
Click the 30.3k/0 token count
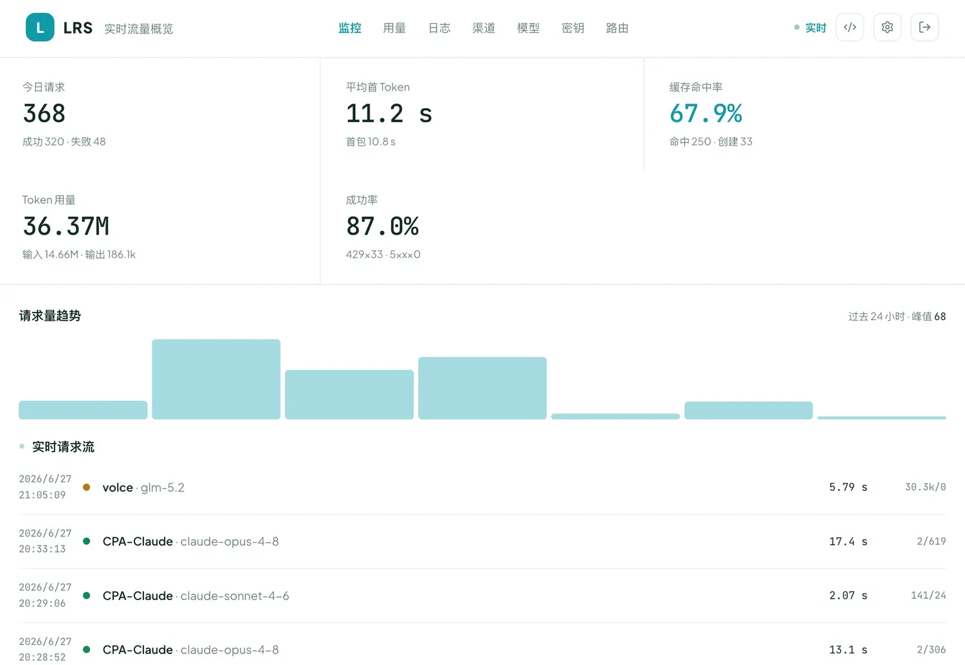tap(925, 487)
